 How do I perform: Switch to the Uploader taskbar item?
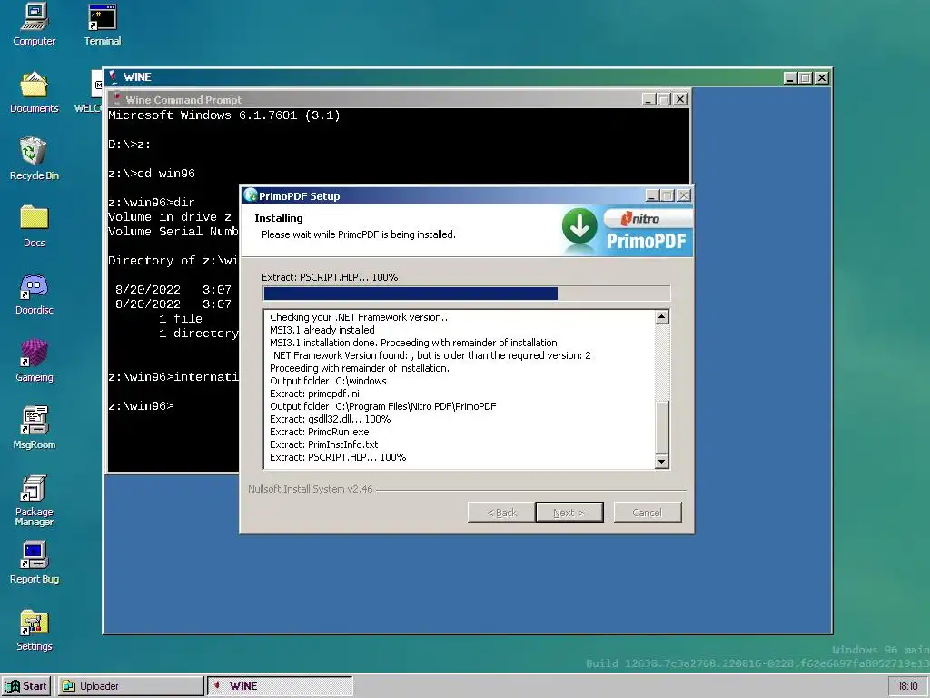tap(130, 686)
